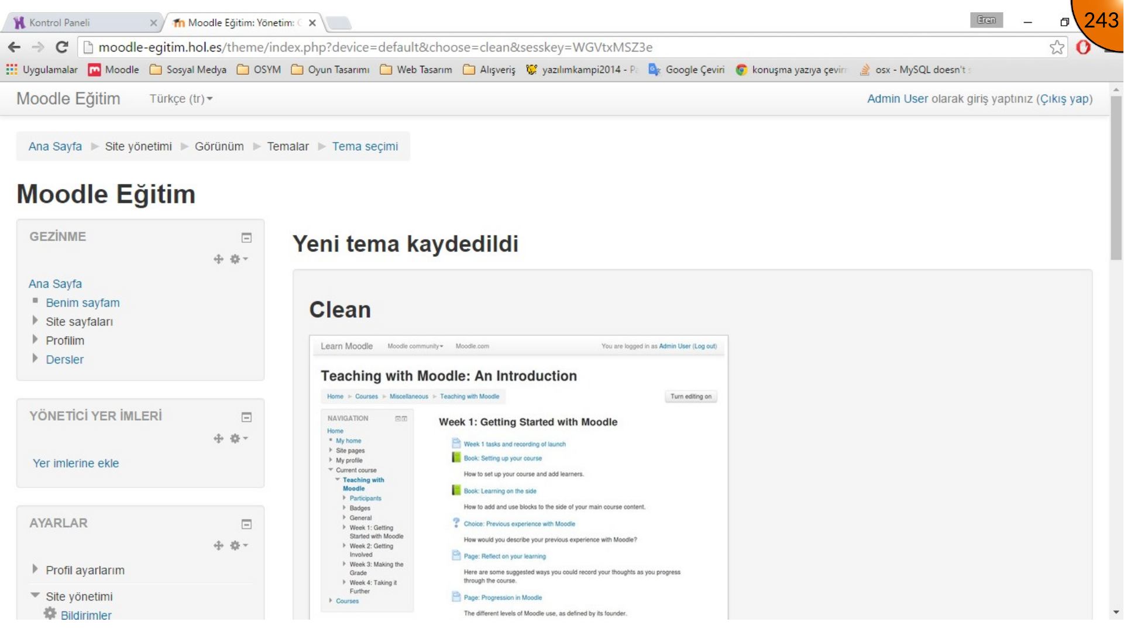Select the Moodle Eğitim: Yönetim tab
This screenshot has width=1124, height=632.
(242, 22)
